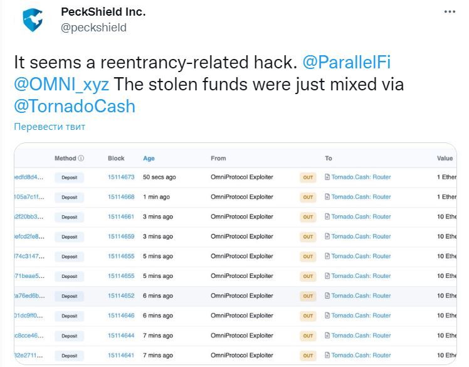This screenshot has height=367, width=469.
Task: Click the Method info circle icon
Action: pos(81,158)
